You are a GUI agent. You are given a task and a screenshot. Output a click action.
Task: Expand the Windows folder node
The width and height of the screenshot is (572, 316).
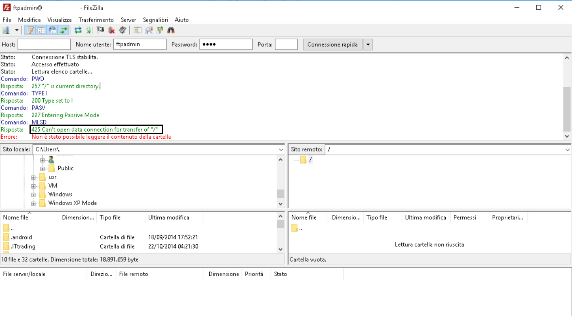click(x=33, y=195)
